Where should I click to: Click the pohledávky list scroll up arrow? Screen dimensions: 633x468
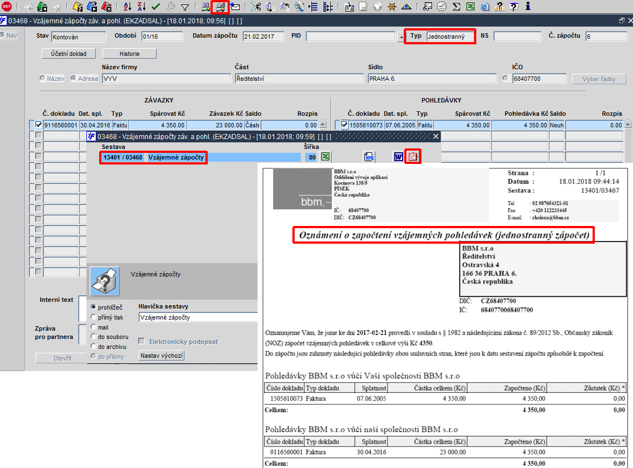click(628, 125)
